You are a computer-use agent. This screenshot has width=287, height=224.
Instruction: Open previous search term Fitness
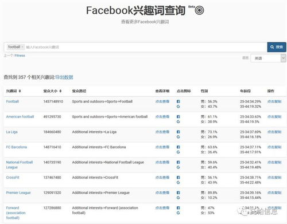coord(20,56)
